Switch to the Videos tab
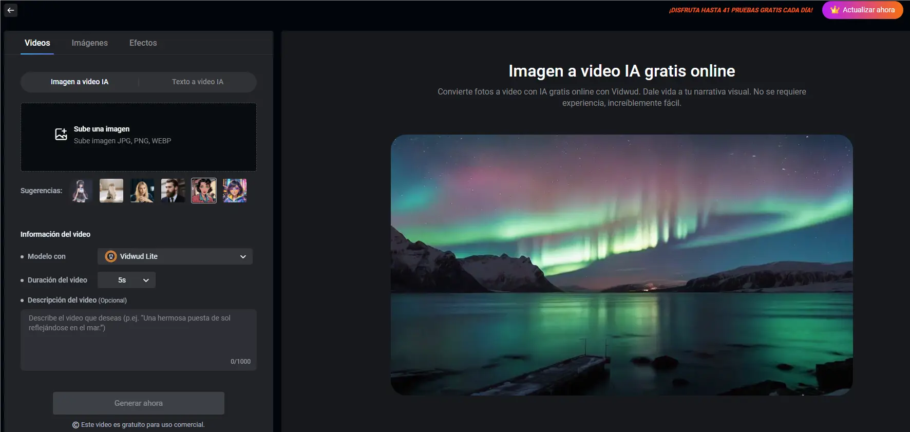Image resolution: width=910 pixels, height=432 pixels. (x=37, y=43)
